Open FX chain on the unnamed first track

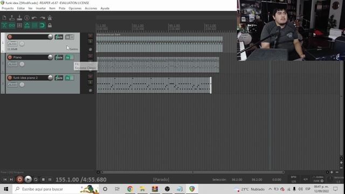coord(67,37)
